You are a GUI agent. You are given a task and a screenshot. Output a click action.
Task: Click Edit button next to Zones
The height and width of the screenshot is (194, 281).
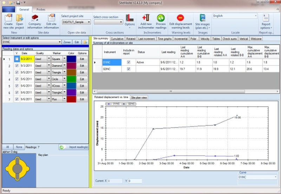[x=77, y=42]
